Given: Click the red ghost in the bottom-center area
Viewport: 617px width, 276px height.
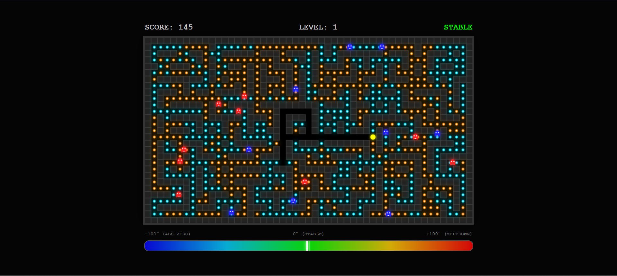Looking at the screenshot, I should click(304, 182).
